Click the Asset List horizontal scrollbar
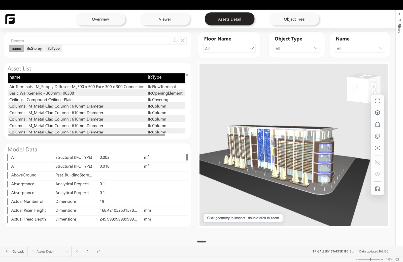Viewport: 403px width, 262px height. tap(87, 135)
